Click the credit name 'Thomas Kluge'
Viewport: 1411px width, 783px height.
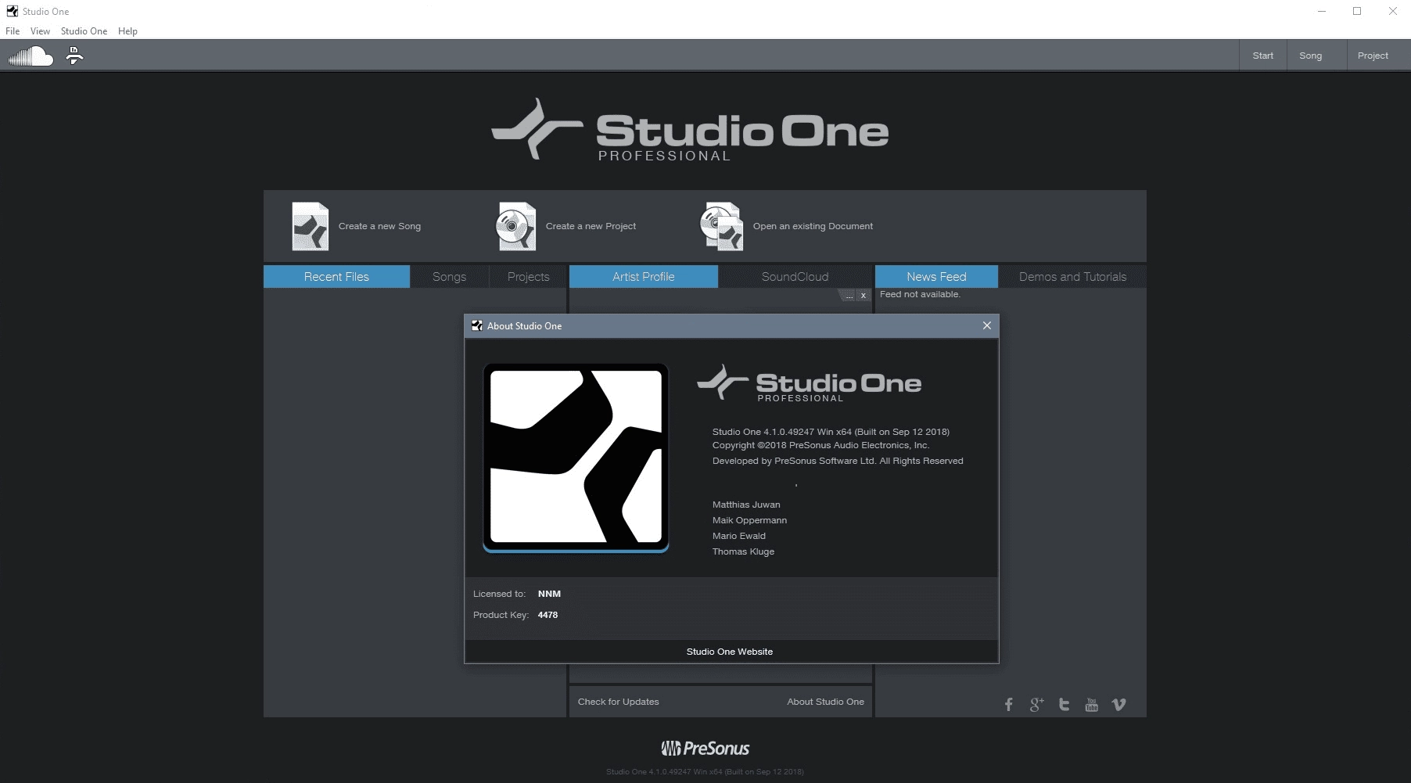(743, 551)
